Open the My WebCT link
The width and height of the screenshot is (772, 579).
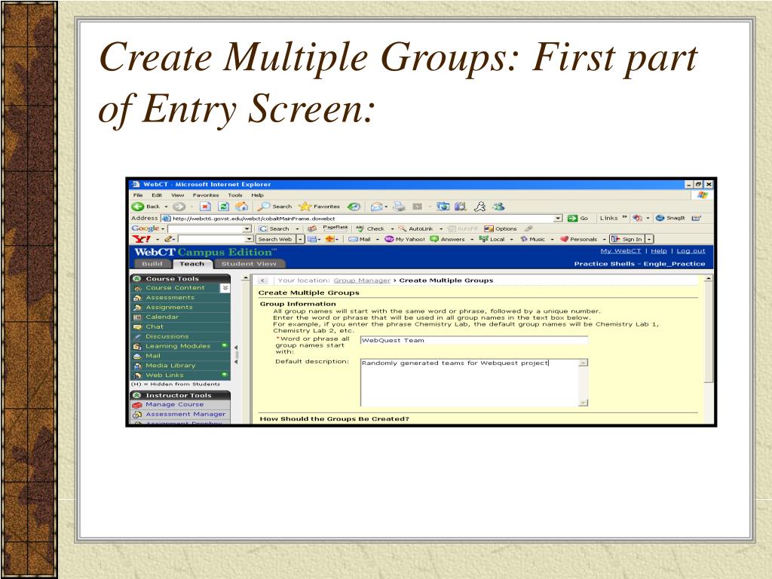click(x=620, y=250)
